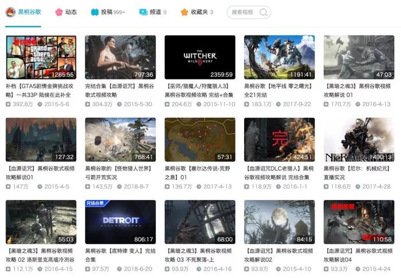Click the magnifier search icon
Viewport: 401px width, 278px height.
(x=264, y=12)
